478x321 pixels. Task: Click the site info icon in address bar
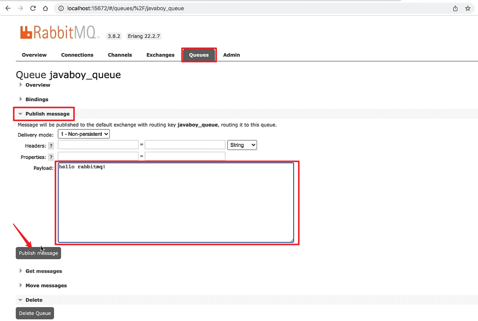61,8
